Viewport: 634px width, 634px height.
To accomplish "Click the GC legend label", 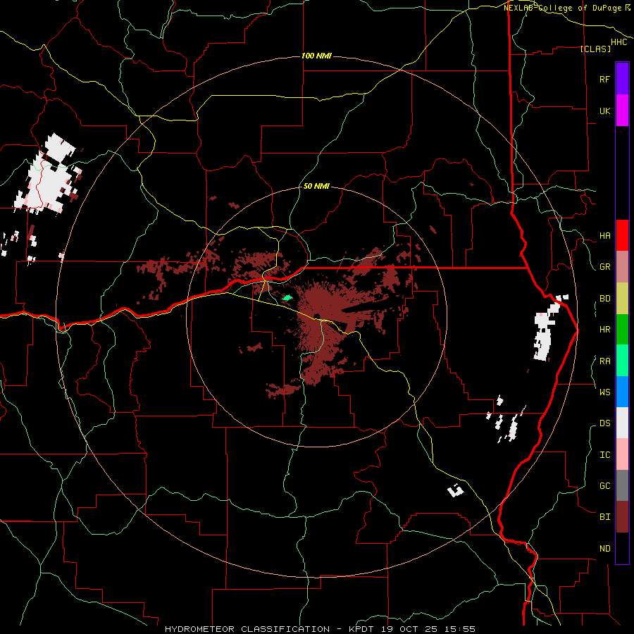I will pos(604,485).
